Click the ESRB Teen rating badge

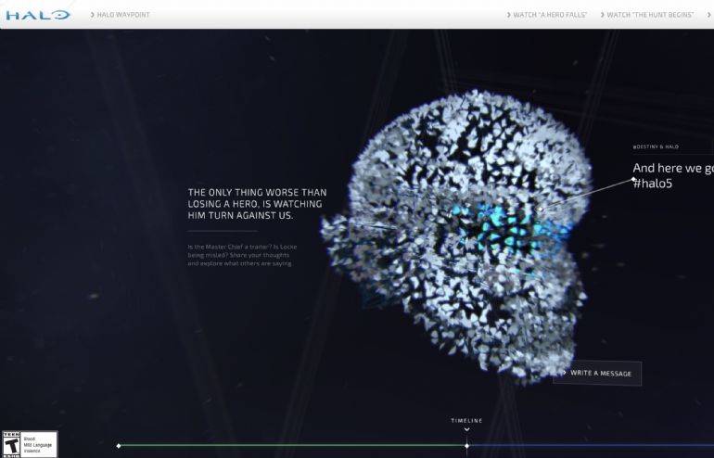click(x=30, y=444)
